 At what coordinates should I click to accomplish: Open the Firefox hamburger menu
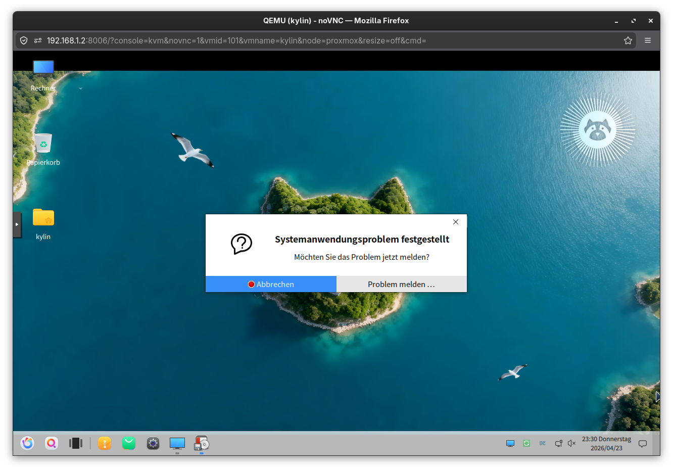tap(648, 40)
